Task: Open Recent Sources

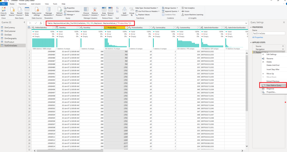Action: tap(20, 11)
